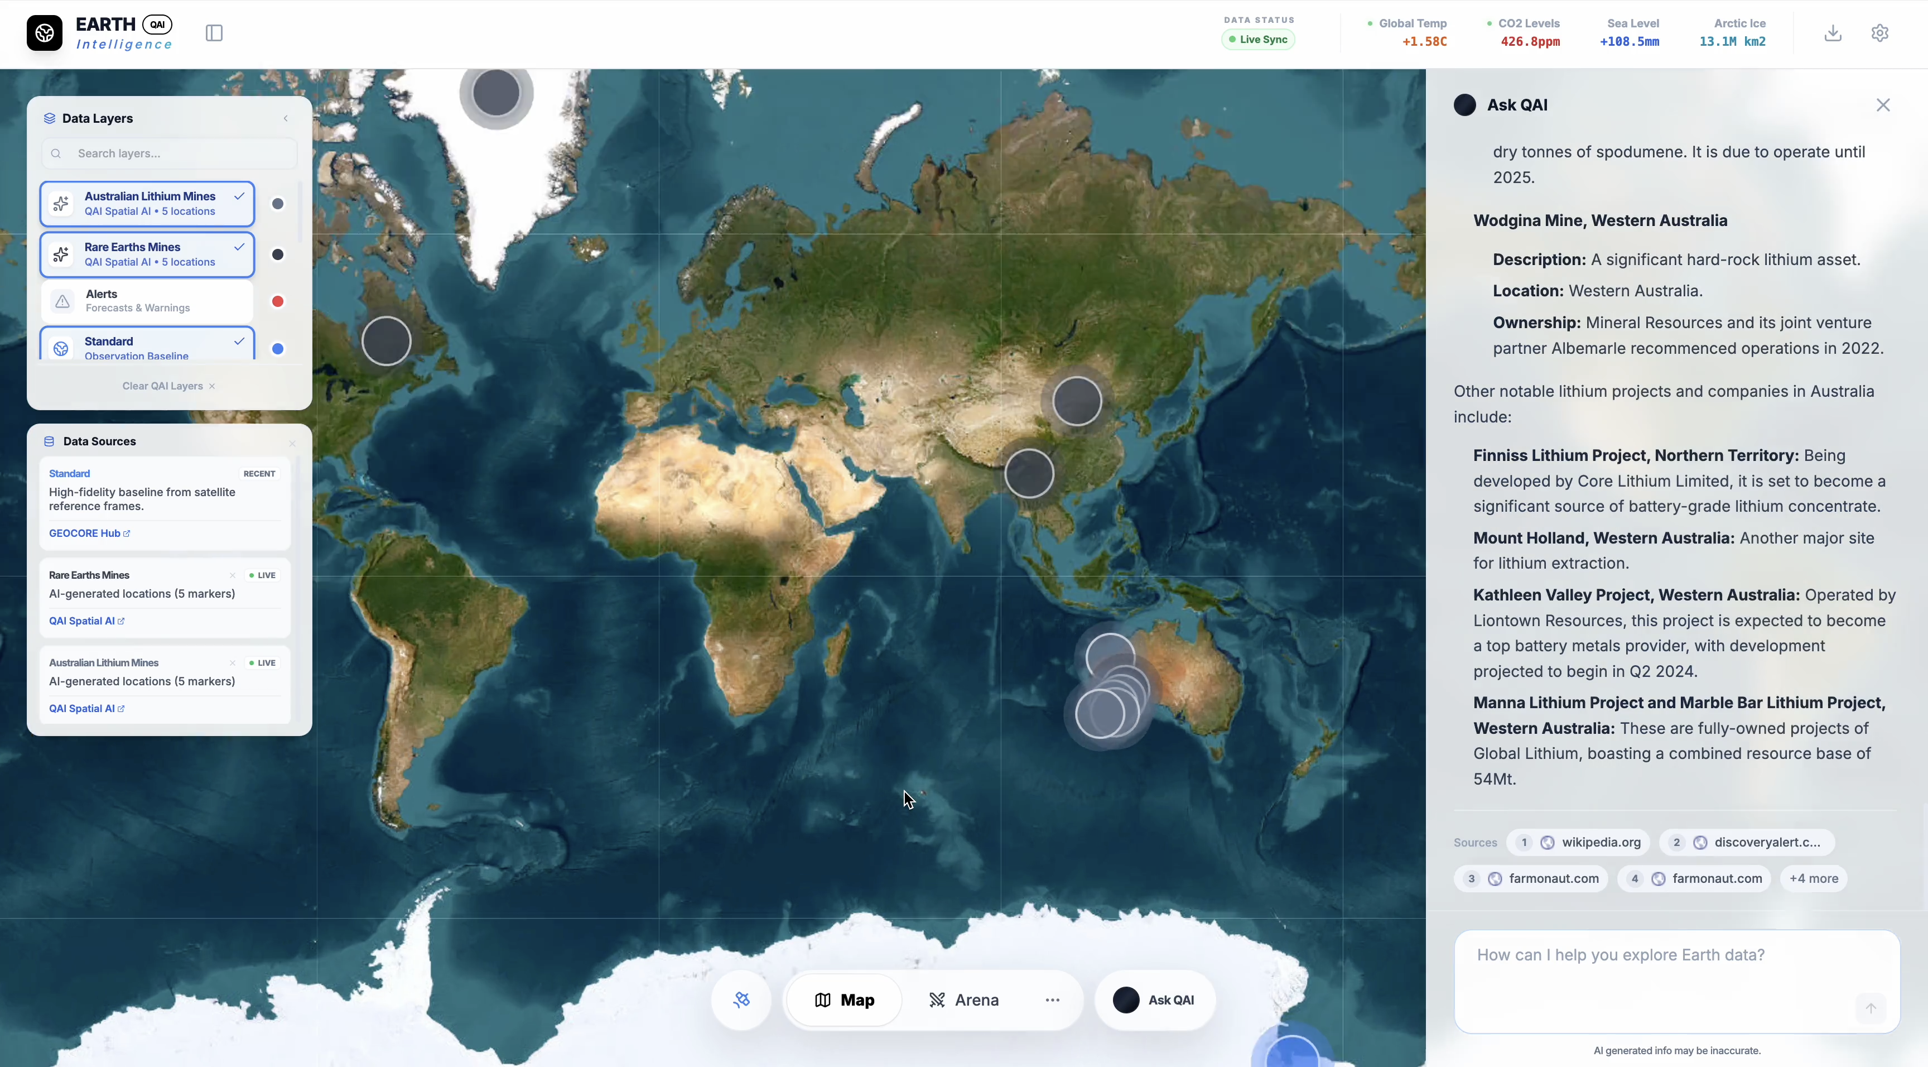Click the download icon in the header

pyautogui.click(x=1833, y=33)
